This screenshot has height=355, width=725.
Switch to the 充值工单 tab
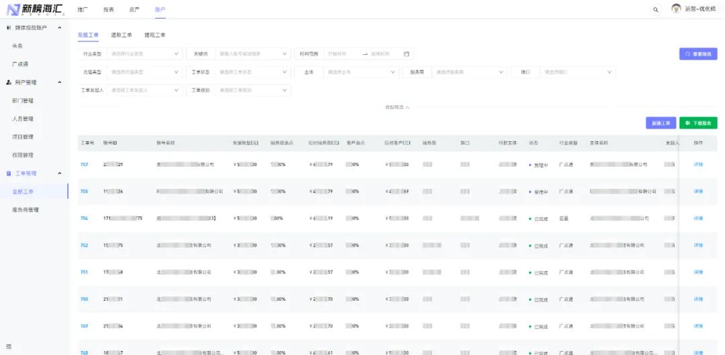click(x=88, y=35)
